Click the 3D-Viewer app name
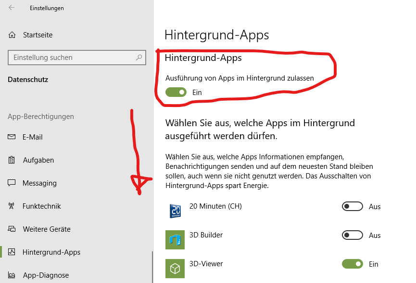The width and height of the screenshot is (416, 283). coord(206,264)
